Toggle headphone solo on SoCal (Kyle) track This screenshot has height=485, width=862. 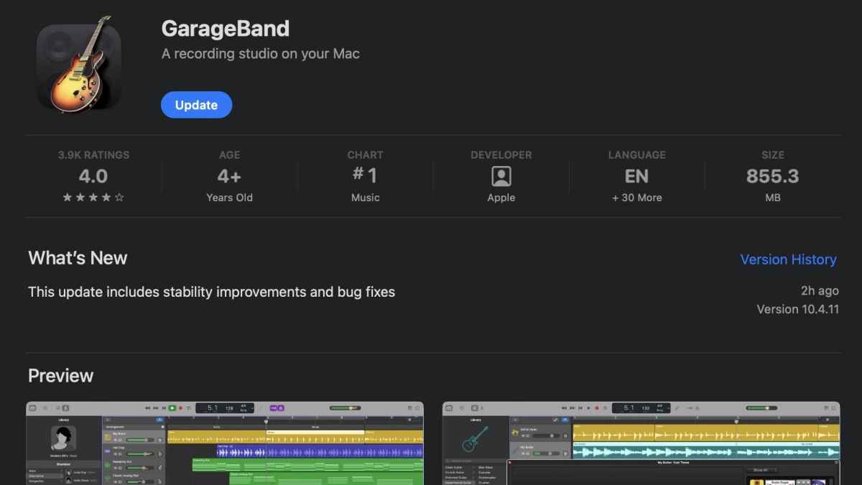[528, 435]
